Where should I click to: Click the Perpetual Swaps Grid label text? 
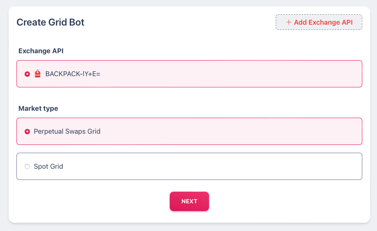click(x=67, y=132)
